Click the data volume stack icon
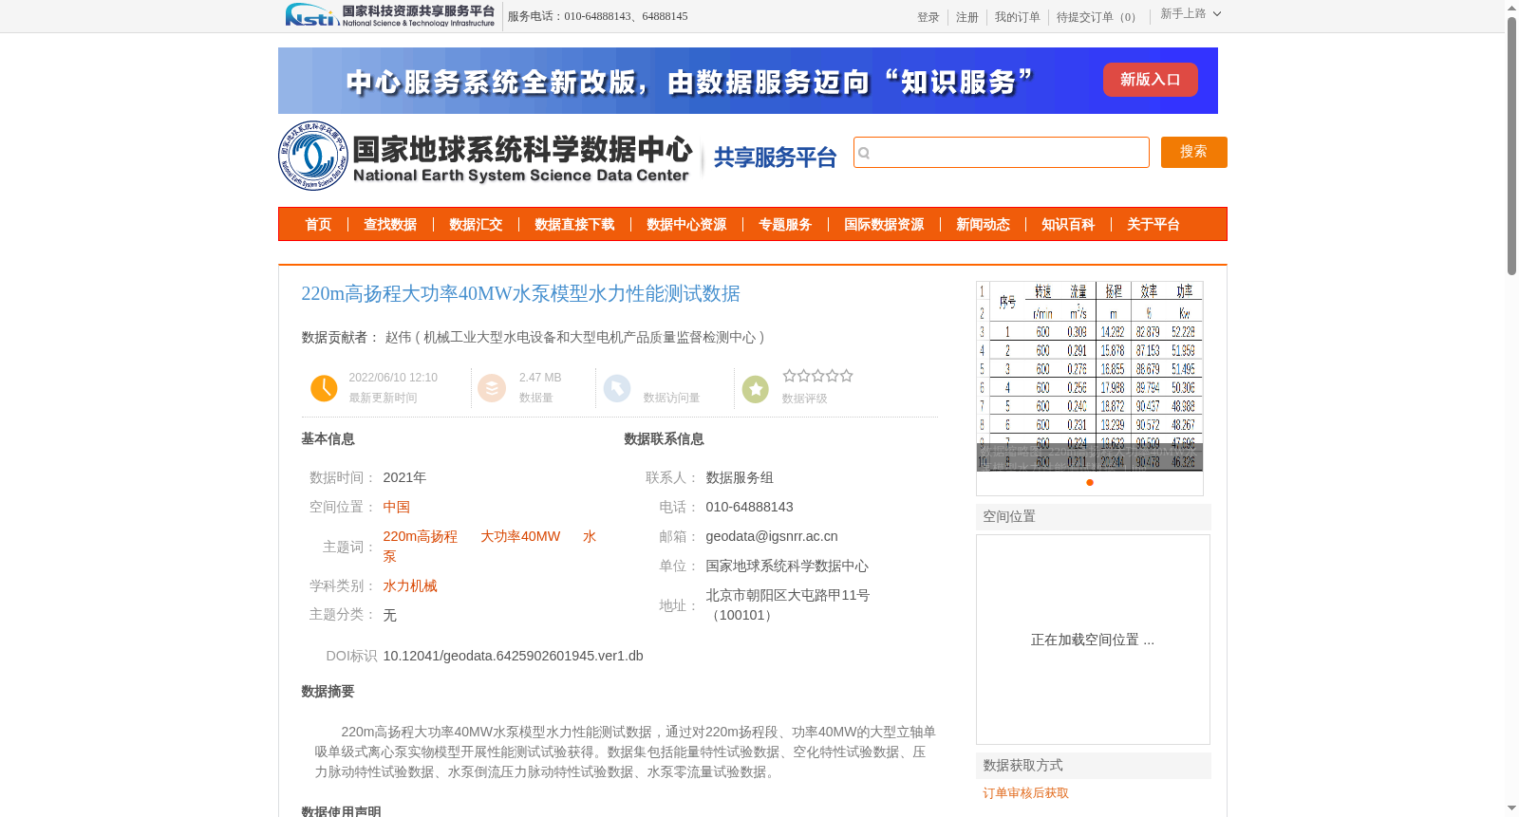 (x=492, y=388)
